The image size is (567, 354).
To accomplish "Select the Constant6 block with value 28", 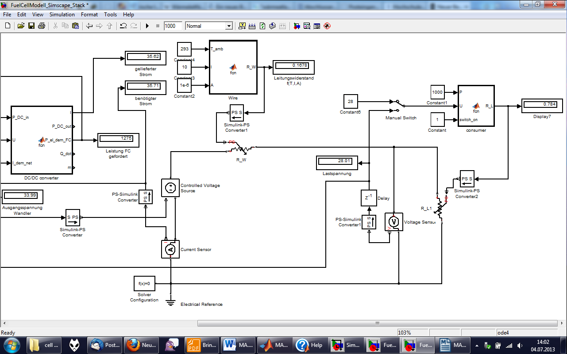I will (x=351, y=102).
